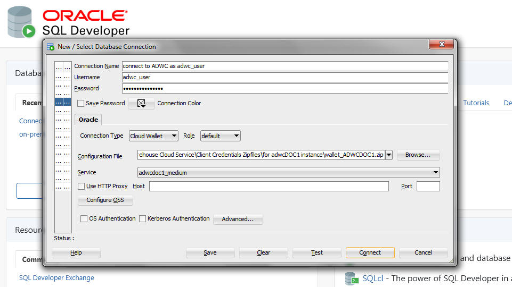Click the connection icon in dialog title bar
Image resolution: width=512 pixels, height=287 pixels.
(x=51, y=47)
